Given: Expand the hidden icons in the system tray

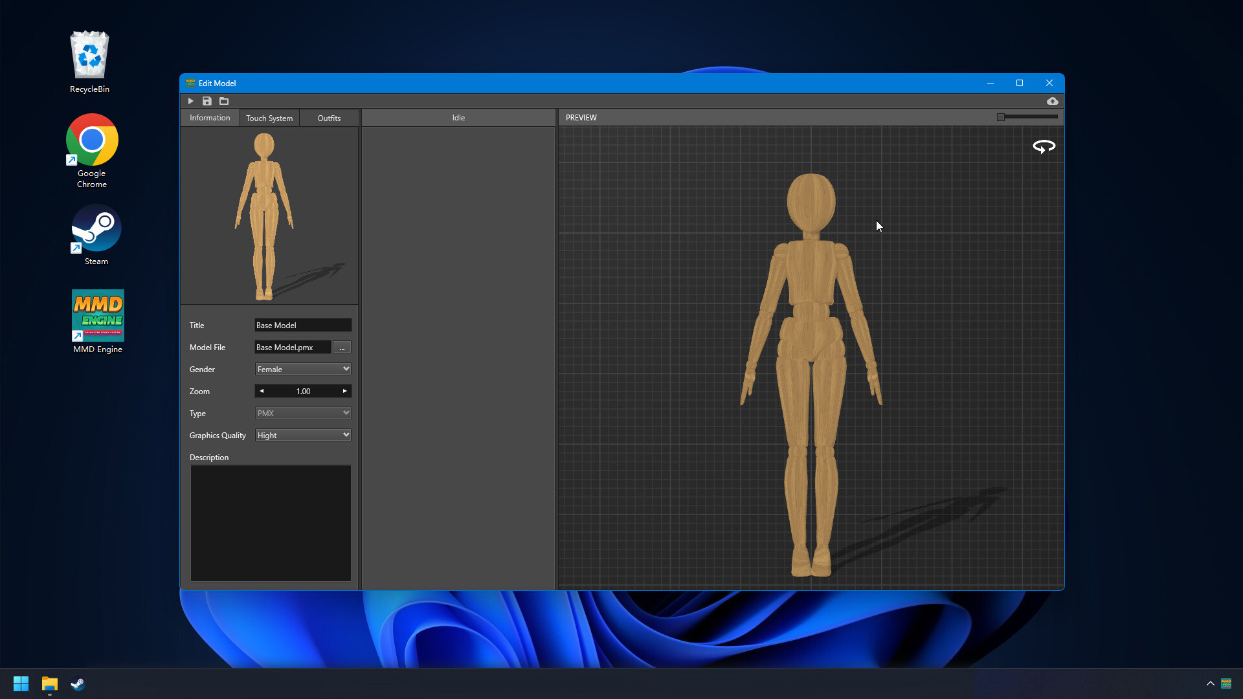Looking at the screenshot, I should point(1210,683).
